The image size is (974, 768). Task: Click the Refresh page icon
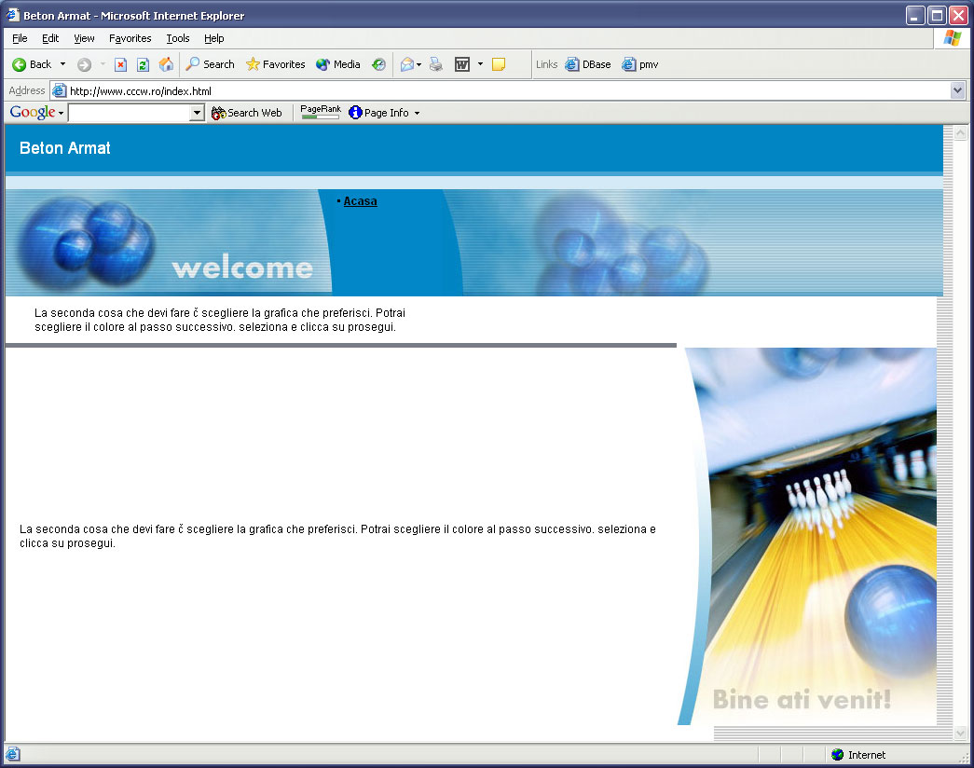(143, 64)
